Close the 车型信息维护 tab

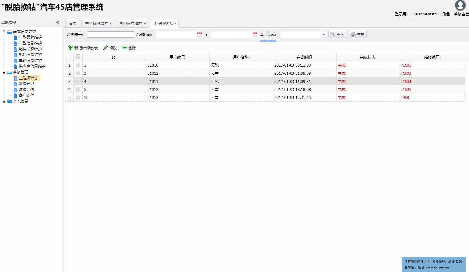145,24
